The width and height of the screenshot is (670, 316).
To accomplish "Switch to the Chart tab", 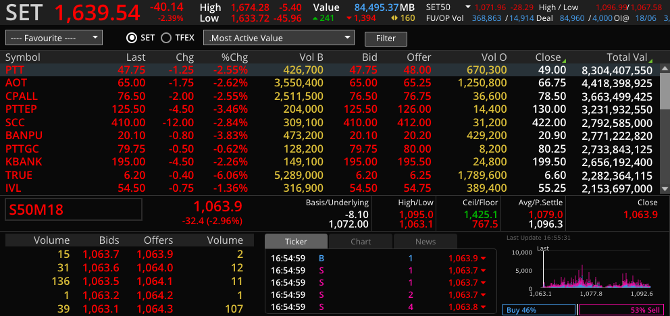I will [361, 241].
